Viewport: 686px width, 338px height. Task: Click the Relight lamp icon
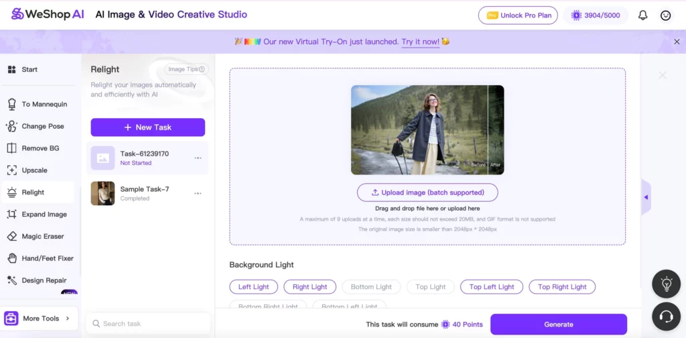(x=12, y=192)
